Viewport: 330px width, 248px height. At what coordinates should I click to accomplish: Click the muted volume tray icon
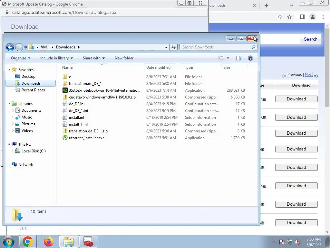[297, 242]
